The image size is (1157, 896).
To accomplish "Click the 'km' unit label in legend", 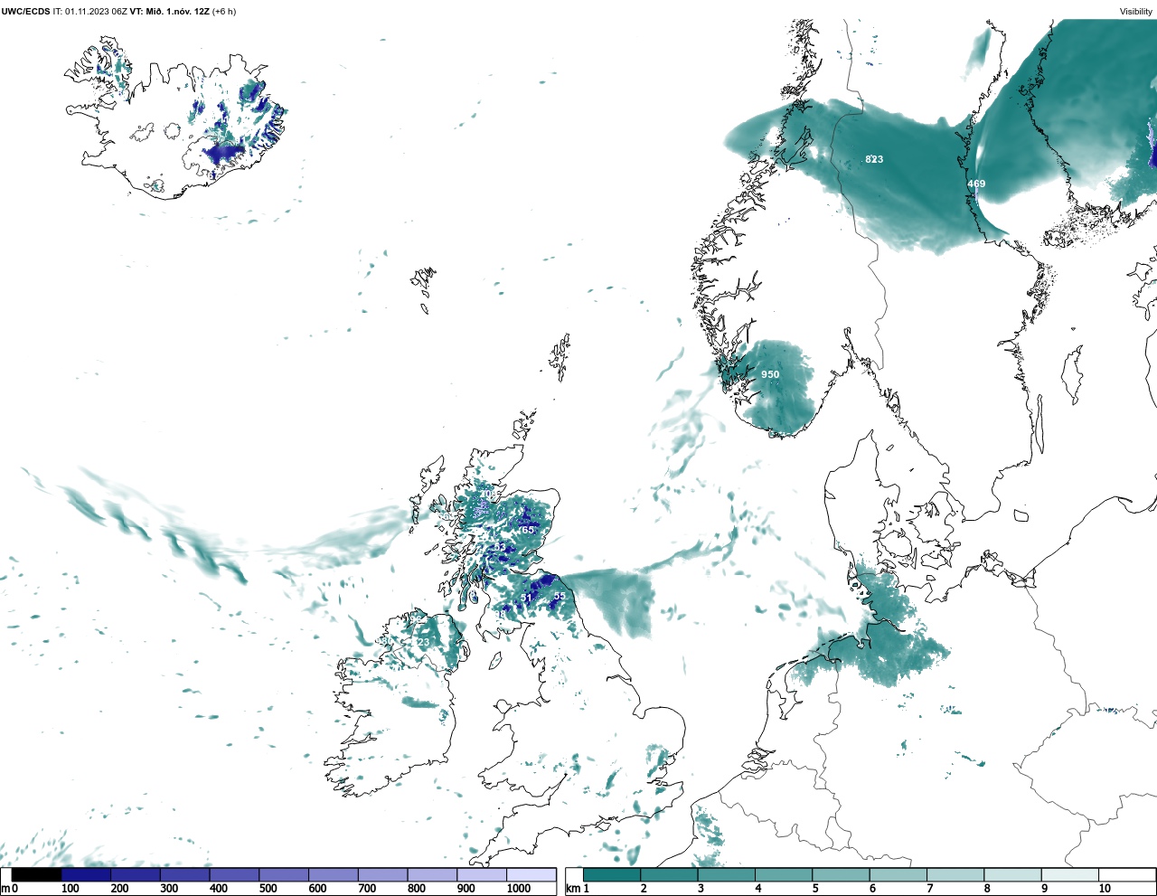I will (573, 889).
